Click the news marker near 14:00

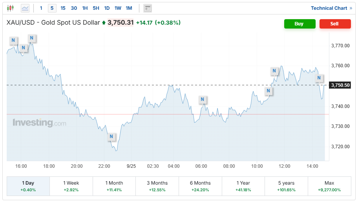(x=319, y=78)
